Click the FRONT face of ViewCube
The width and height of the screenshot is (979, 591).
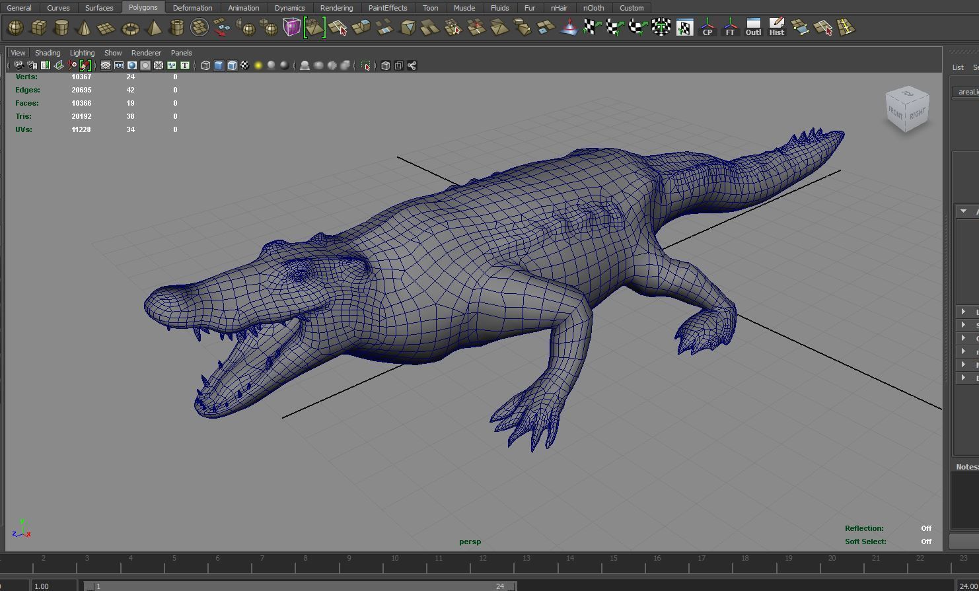point(896,113)
